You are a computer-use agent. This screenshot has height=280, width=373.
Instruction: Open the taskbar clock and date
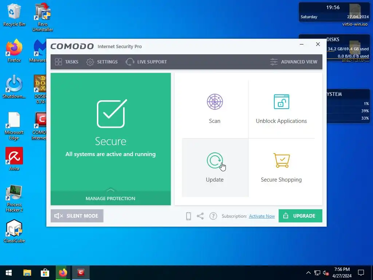point(342,273)
